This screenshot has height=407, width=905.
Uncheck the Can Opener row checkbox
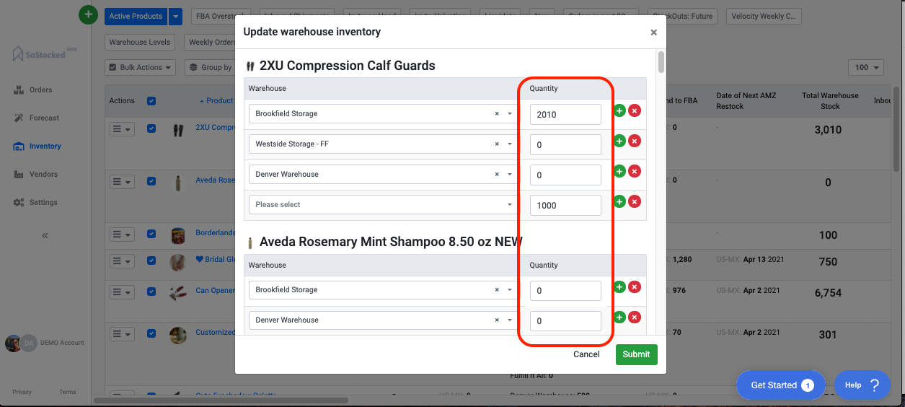pyautogui.click(x=151, y=292)
